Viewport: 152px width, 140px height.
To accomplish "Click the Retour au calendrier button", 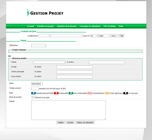I will click(x=85, y=122).
